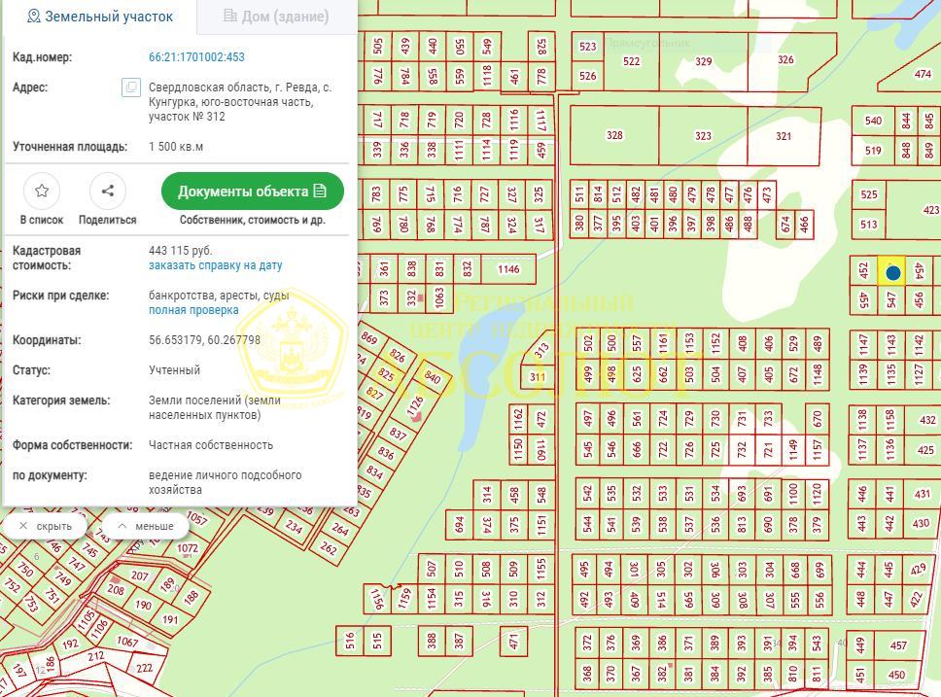
Task: Click заказать справку на дату link
Action: (x=216, y=265)
